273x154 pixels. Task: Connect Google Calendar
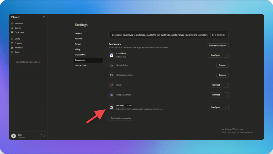coord(216,95)
